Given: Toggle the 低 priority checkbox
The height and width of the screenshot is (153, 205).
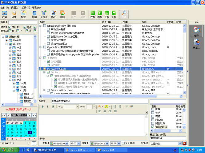Looking at the screenshot, I should 27,31.
